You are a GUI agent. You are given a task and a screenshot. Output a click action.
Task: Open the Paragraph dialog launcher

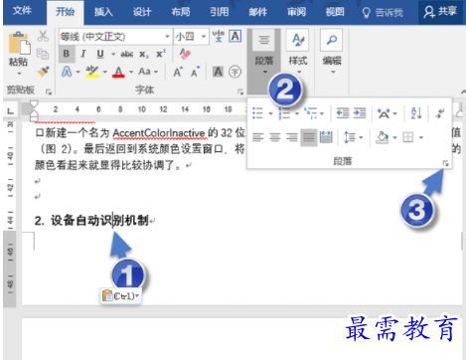446,163
